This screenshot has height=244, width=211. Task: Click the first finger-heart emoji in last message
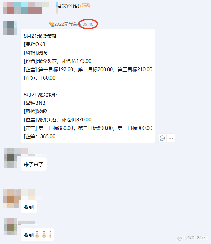pos(37,235)
